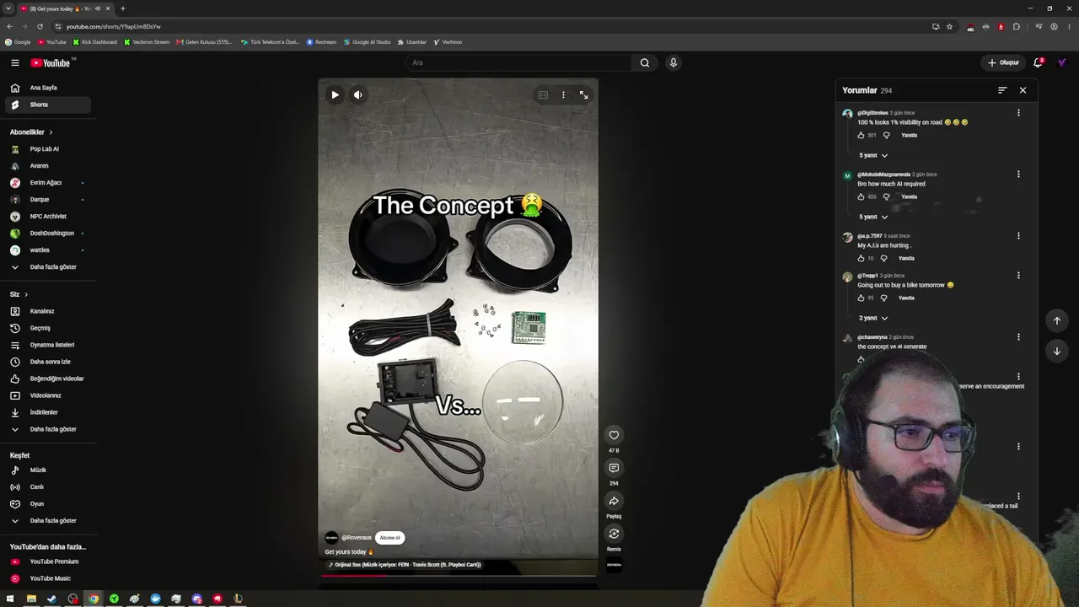Dislike the comment by @DigiStrokes
Image resolution: width=1079 pixels, height=607 pixels.
[886, 135]
